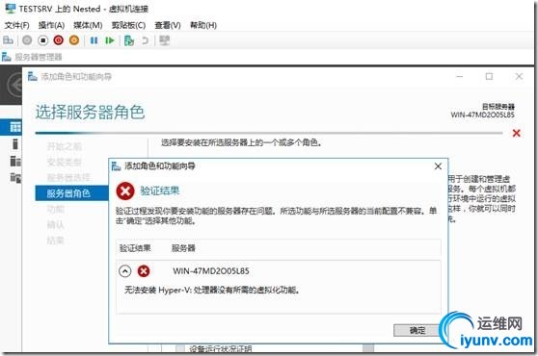Viewport: 538px width, 356px height.
Task: Open the 查看(V) menu
Action: (168, 25)
